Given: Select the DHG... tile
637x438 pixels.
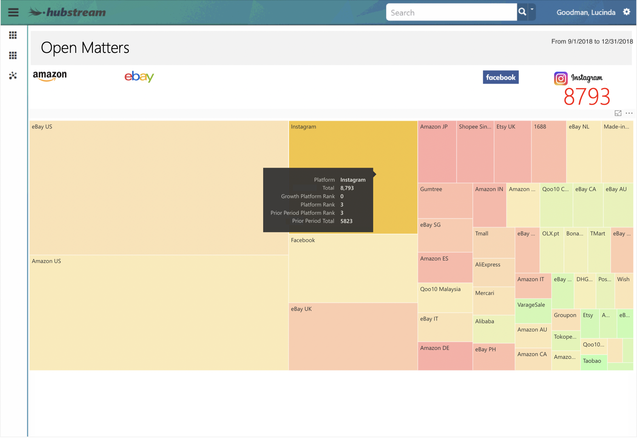Looking at the screenshot, I should coord(585,291).
